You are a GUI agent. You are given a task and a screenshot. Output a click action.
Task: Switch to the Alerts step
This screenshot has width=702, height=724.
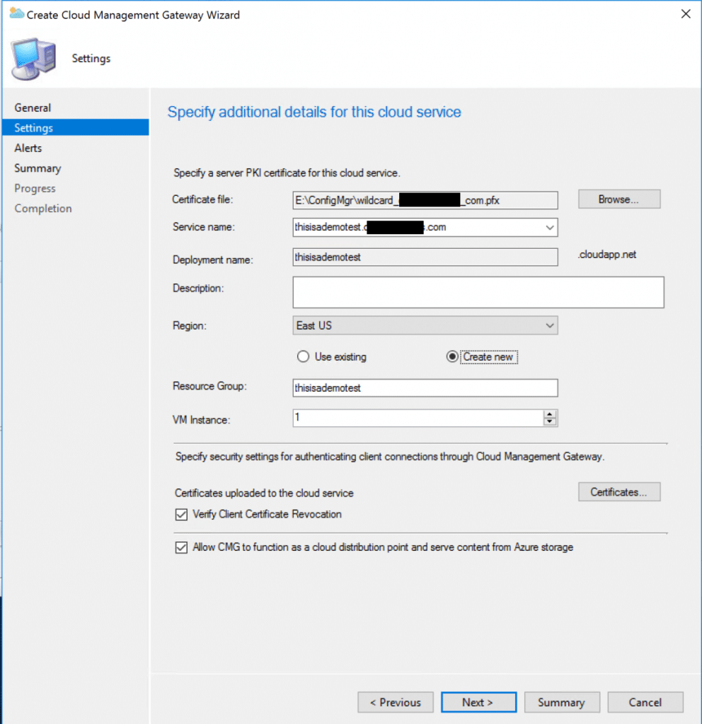pos(28,148)
